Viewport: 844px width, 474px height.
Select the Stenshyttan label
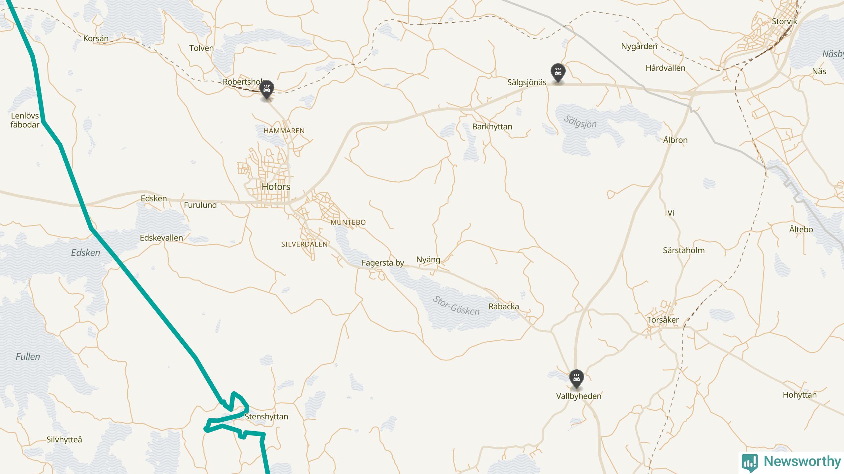(266, 416)
